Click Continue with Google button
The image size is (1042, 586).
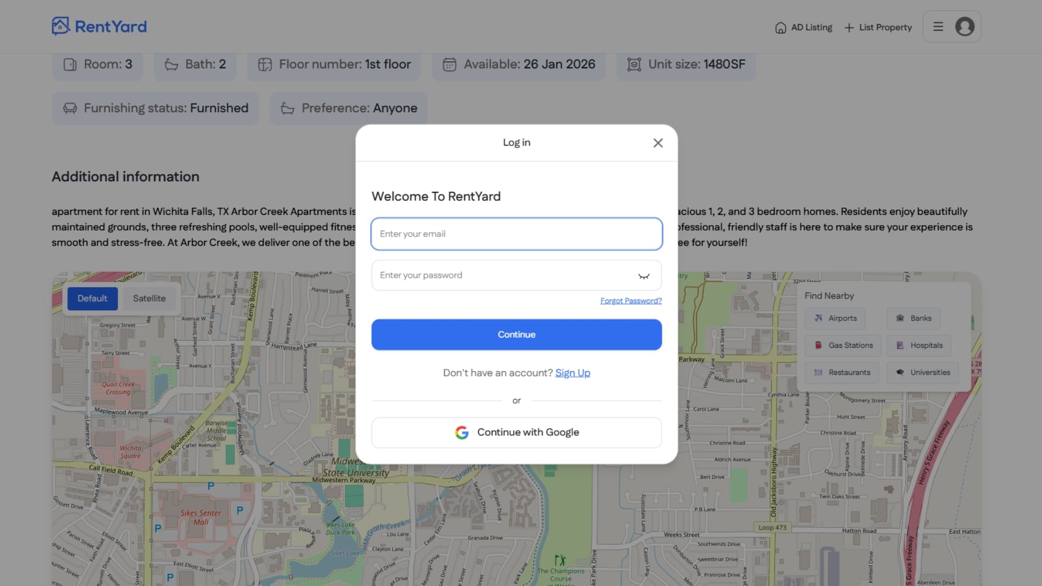pos(517,432)
